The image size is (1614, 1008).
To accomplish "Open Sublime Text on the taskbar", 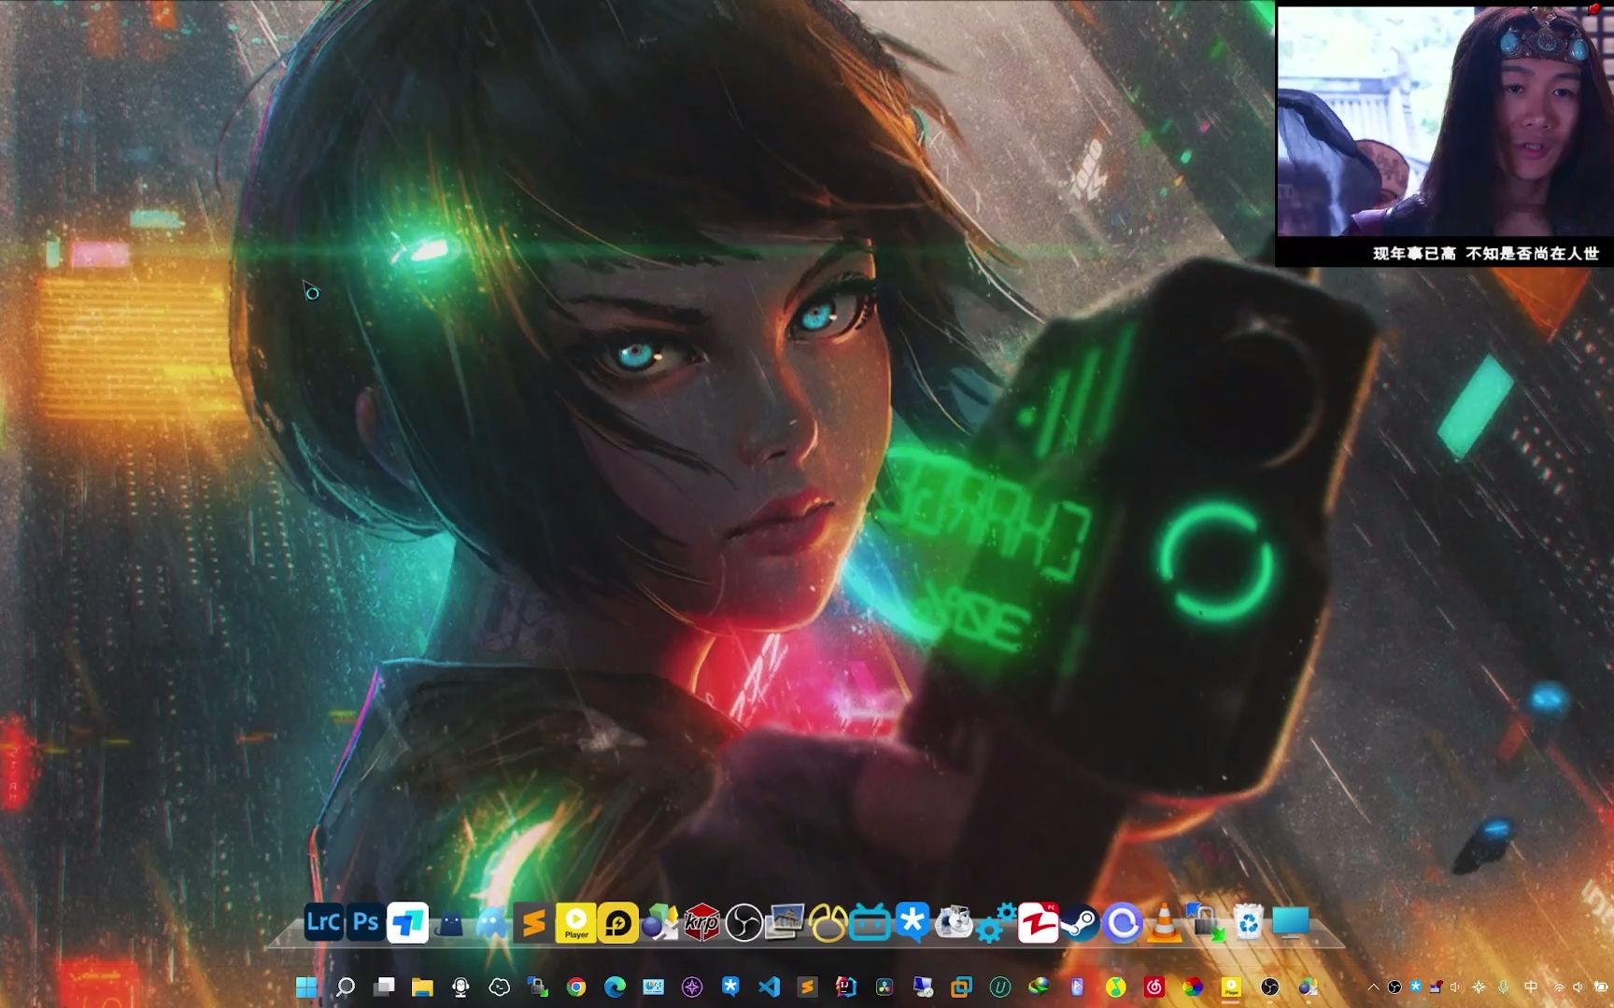I will (x=808, y=987).
